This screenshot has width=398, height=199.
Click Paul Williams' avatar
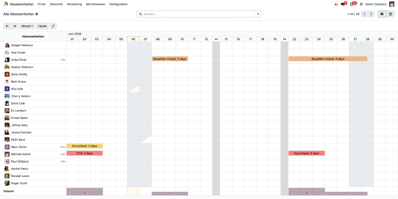7,161
